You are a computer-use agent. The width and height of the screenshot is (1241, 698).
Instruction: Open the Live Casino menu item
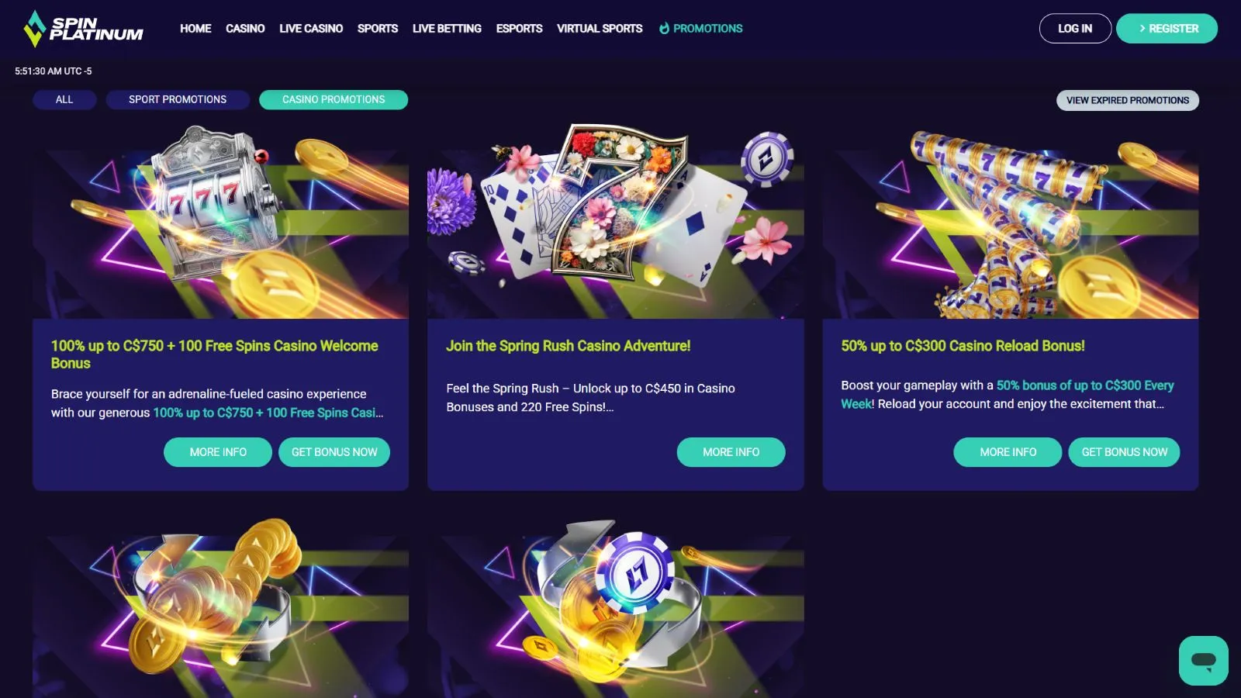click(311, 29)
